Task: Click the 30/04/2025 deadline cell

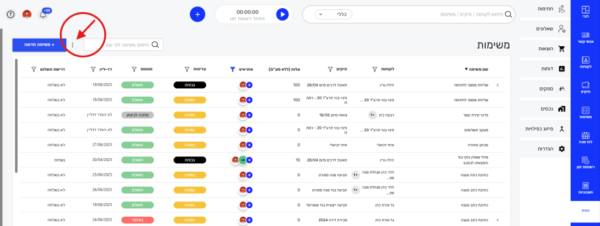Action: click(103, 160)
